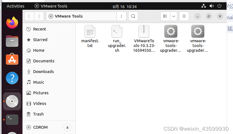Open Music in the sidebar

pos(49,82)
